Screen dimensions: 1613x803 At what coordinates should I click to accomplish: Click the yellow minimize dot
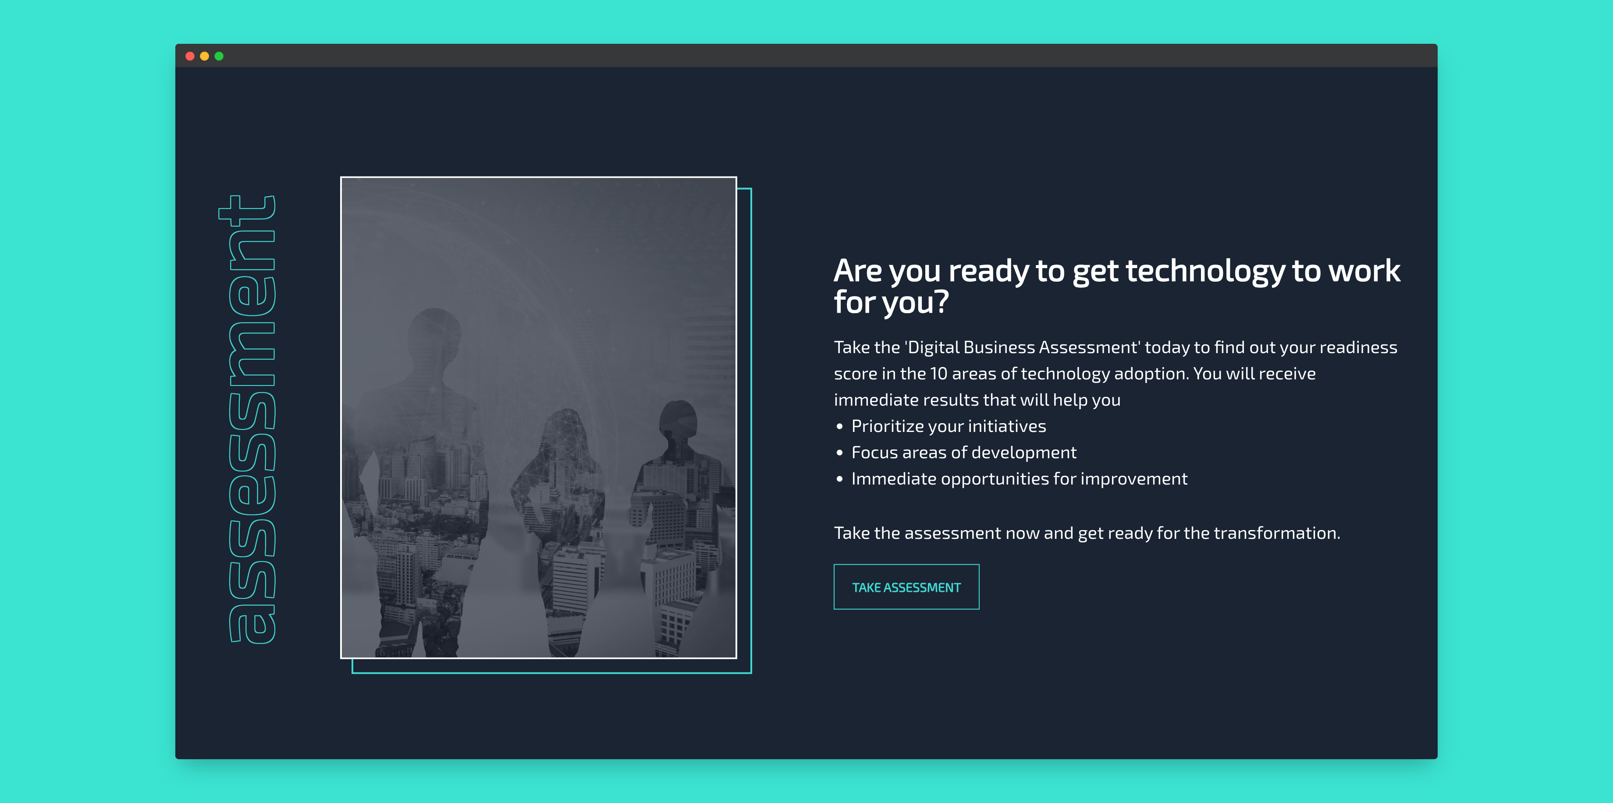coord(204,57)
